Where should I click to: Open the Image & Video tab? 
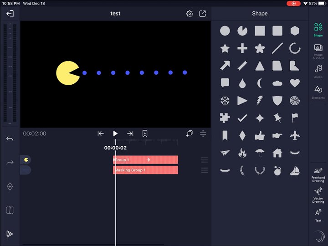click(318, 51)
